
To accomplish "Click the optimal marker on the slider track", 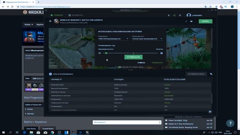I will (x=133, y=53).
